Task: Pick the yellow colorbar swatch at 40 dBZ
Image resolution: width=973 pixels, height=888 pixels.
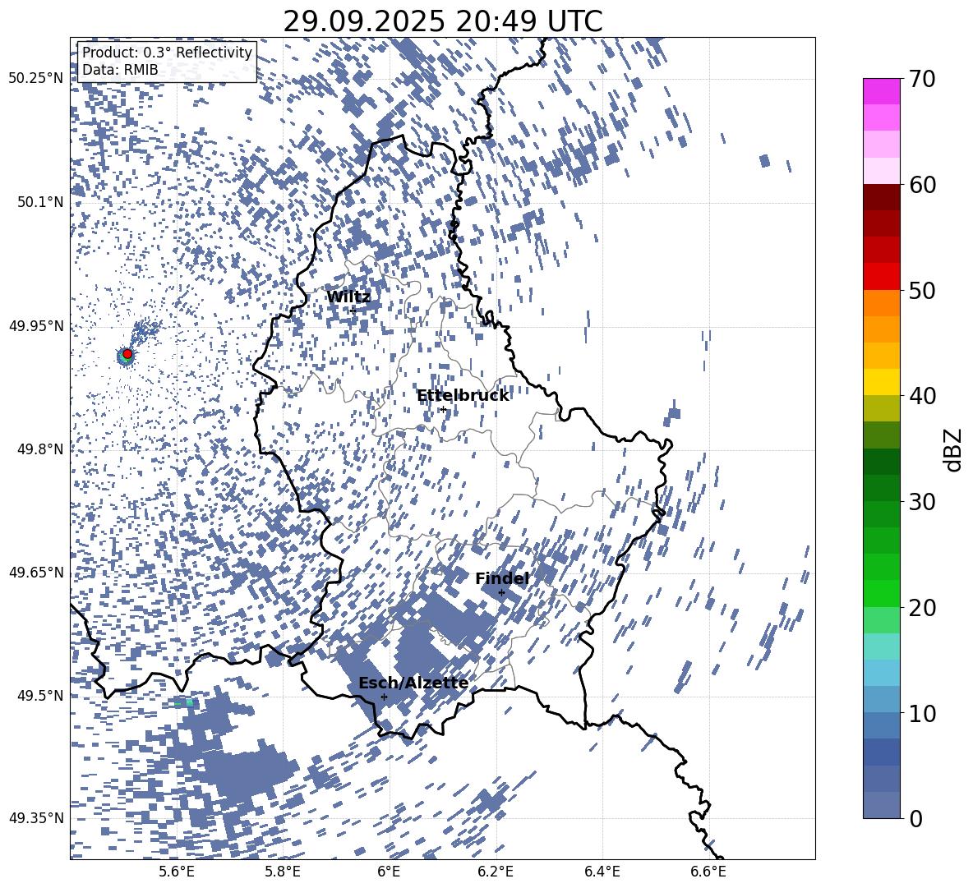Action: point(881,383)
